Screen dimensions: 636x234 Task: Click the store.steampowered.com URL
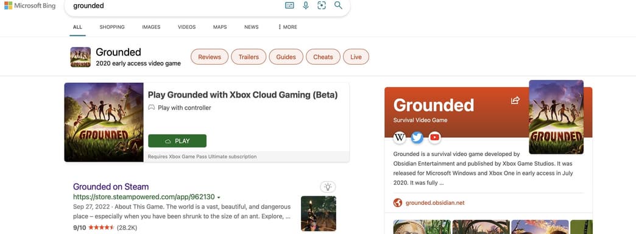tap(144, 197)
